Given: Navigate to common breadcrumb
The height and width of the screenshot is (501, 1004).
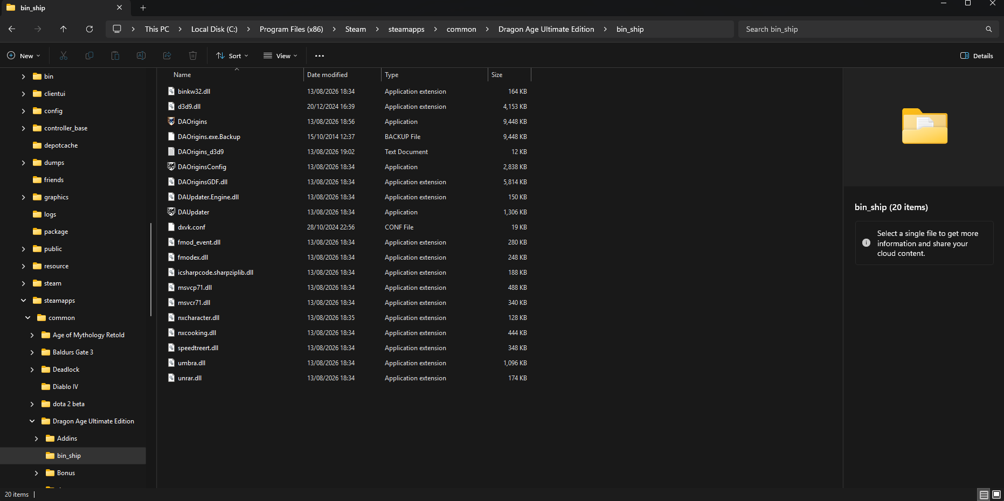Looking at the screenshot, I should click(461, 29).
